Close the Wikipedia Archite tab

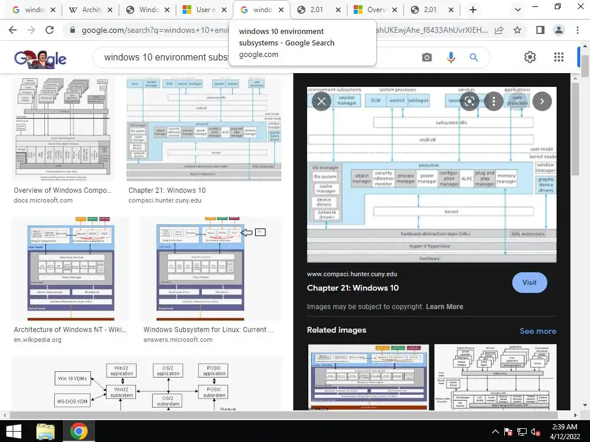point(110,10)
